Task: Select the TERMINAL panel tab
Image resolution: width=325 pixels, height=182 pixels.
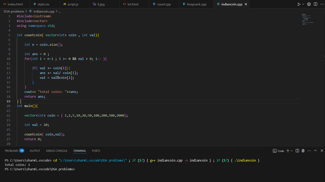Action: 80,151
